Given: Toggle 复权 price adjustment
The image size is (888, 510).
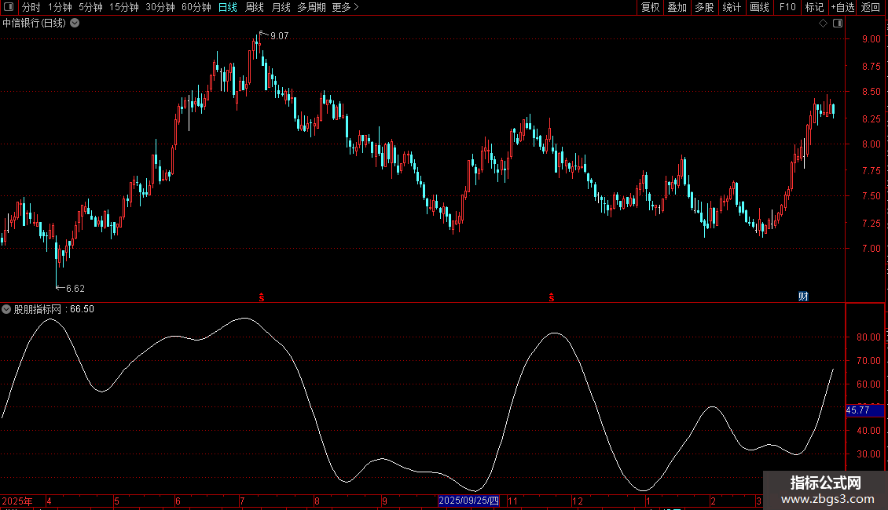Looking at the screenshot, I should point(650,7).
